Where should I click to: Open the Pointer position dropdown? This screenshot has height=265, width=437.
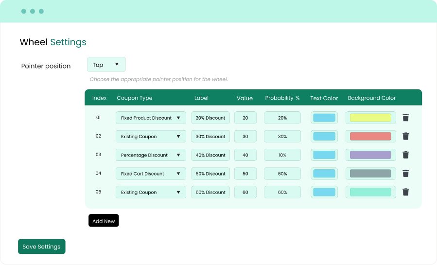pyautogui.click(x=106, y=65)
